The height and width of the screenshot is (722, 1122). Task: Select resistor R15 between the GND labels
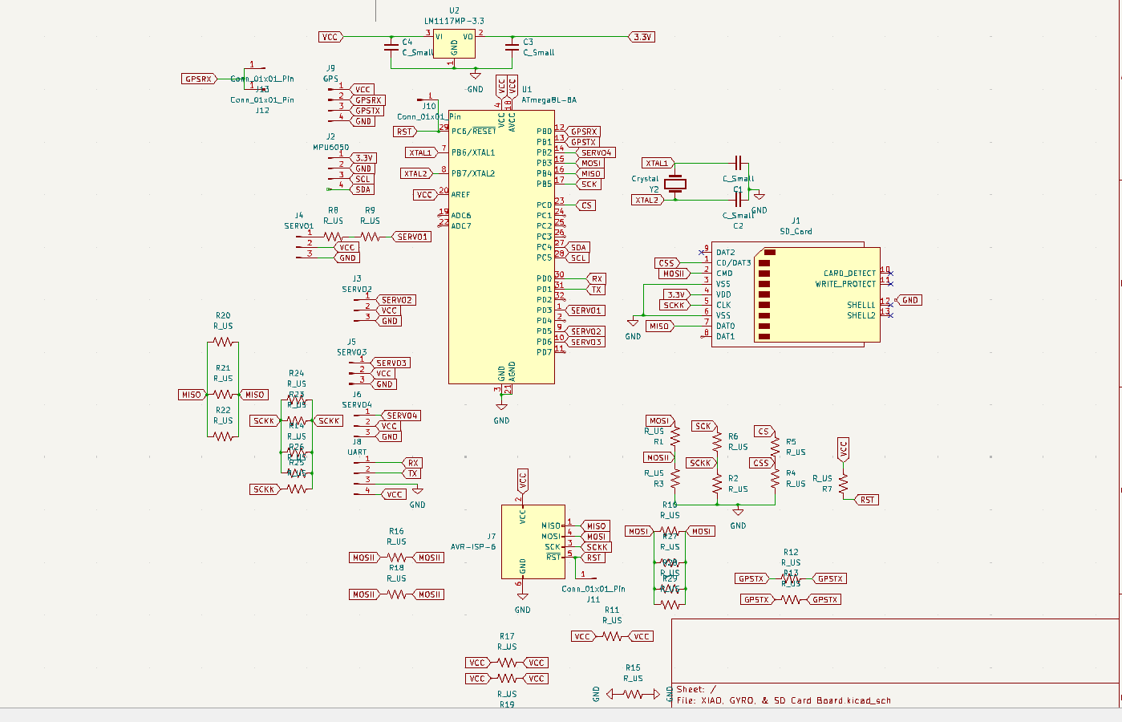pyautogui.click(x=634, y=694)
